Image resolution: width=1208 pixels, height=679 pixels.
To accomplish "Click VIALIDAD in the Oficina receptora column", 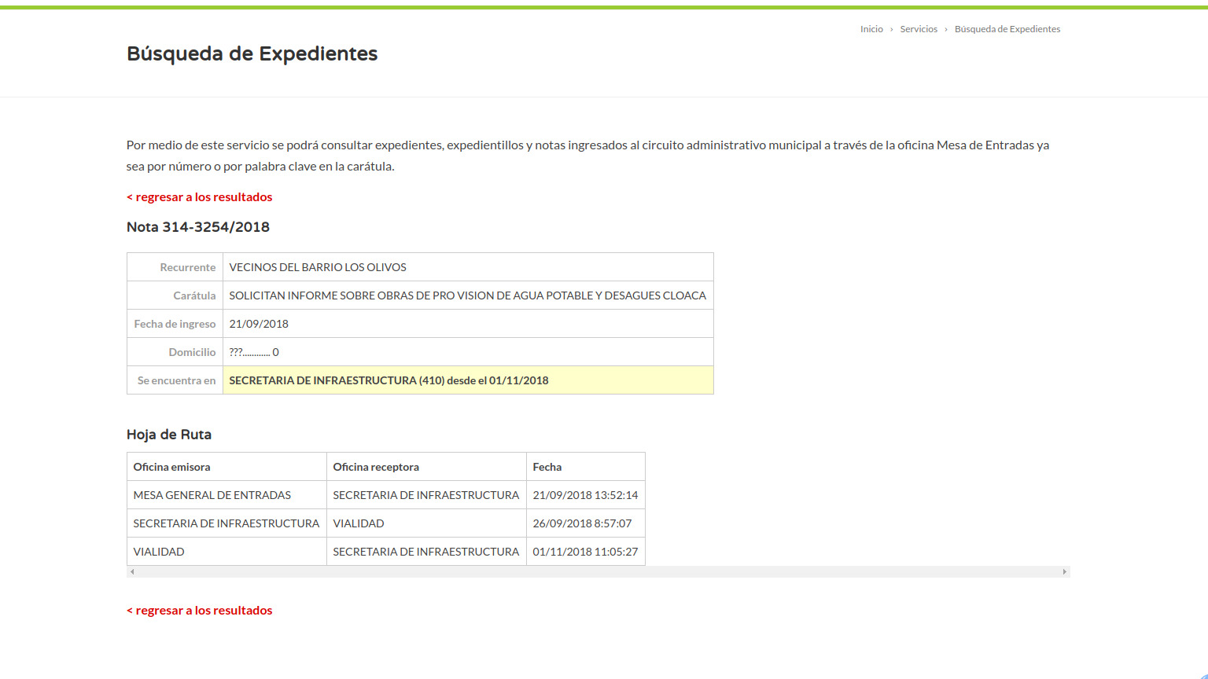I will coord(359,523).
